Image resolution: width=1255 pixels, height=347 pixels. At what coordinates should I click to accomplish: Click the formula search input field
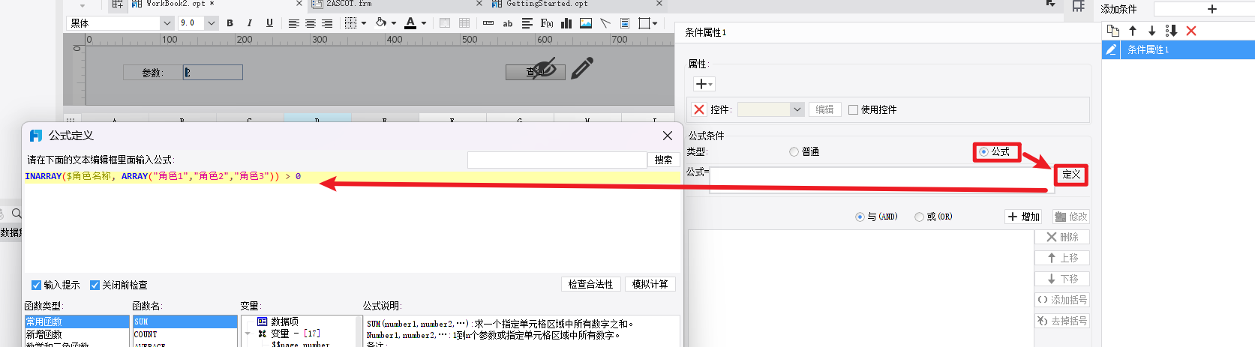(557, 160)
